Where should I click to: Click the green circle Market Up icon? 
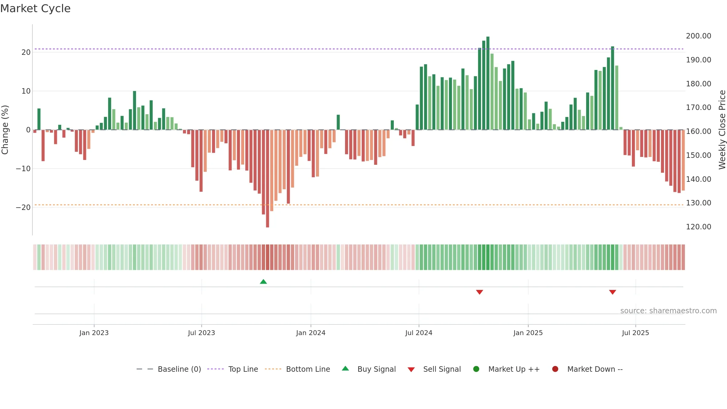click(476, 369)
